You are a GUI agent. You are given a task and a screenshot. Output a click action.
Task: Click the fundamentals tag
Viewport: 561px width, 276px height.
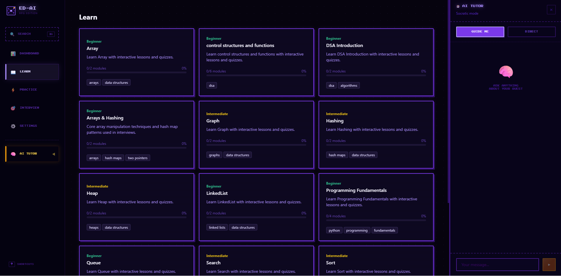384,230
